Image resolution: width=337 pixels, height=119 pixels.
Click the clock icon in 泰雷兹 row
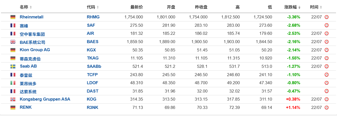(x=327, y=75)
